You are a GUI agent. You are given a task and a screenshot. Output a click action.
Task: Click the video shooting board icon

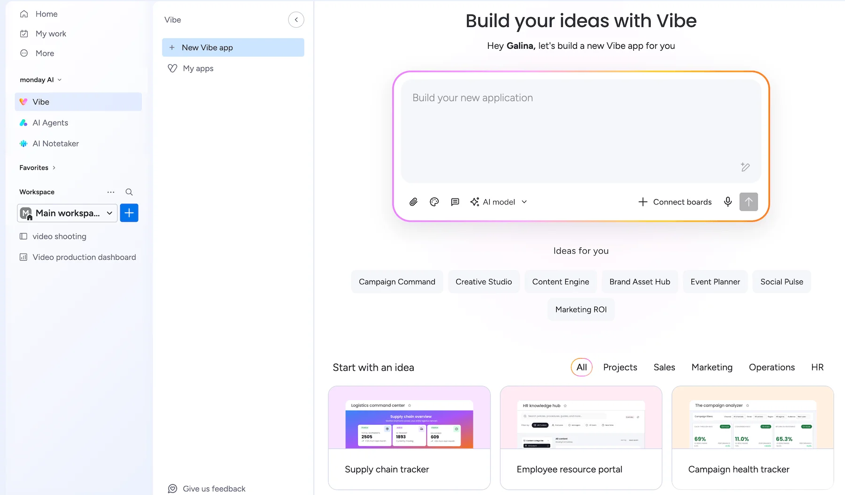pos(23,236)
